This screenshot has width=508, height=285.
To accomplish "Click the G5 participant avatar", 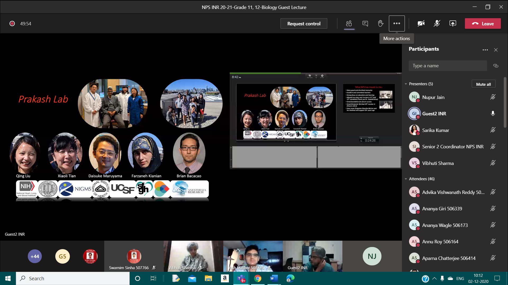I will pos(62,256).
